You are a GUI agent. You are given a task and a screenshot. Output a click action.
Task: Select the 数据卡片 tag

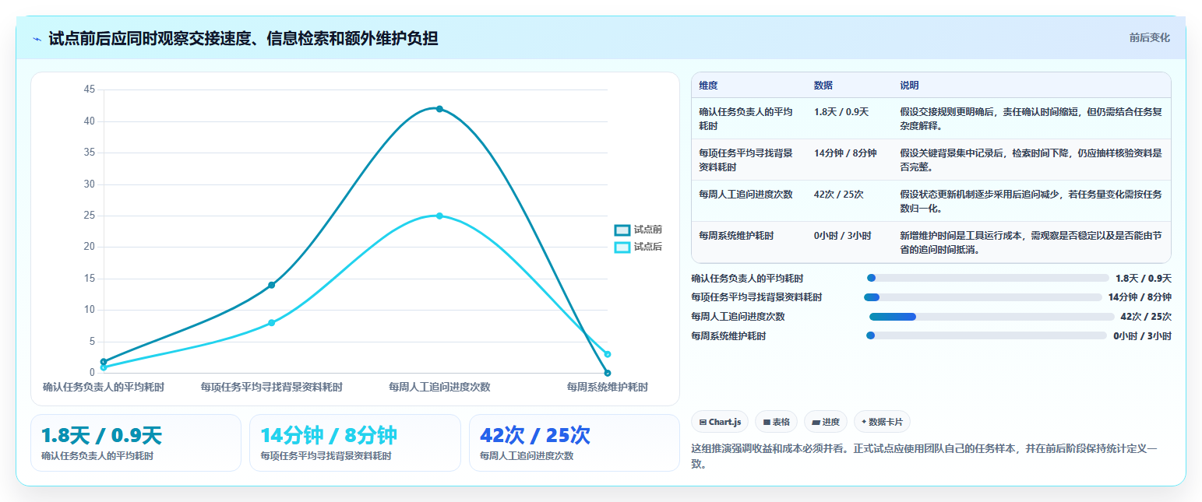coord(882,422)
